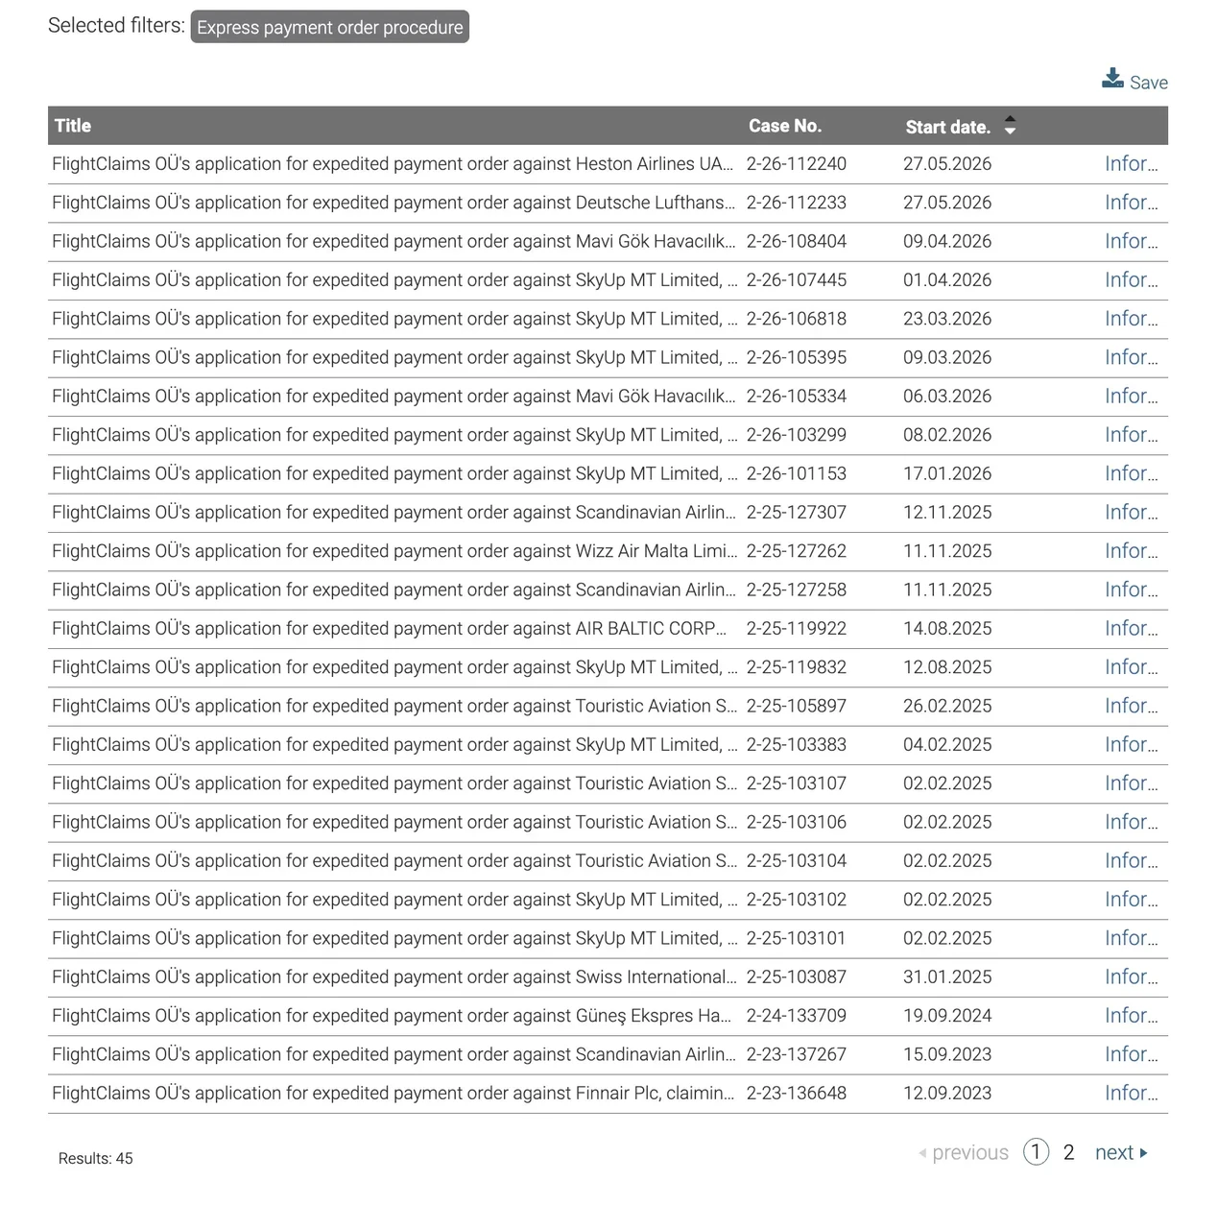This screenshot has width=1217, height=1229.
Task: Click the start date 17.01.2026
Action: 947,473
